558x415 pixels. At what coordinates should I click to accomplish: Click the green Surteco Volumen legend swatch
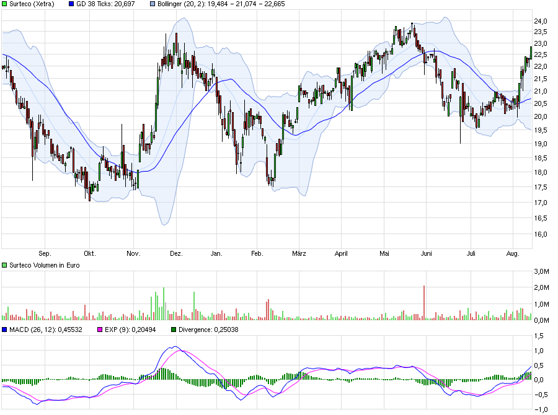click(4, 265)
